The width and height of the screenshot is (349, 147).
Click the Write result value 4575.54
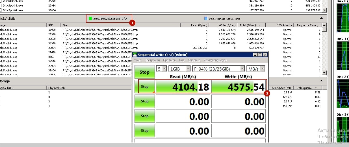239,87
